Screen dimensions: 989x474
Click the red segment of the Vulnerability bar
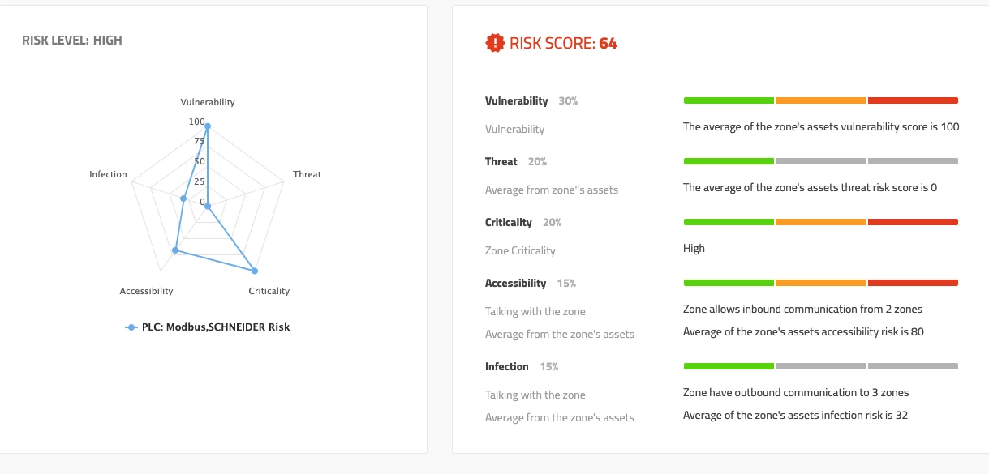click(913, 100)
